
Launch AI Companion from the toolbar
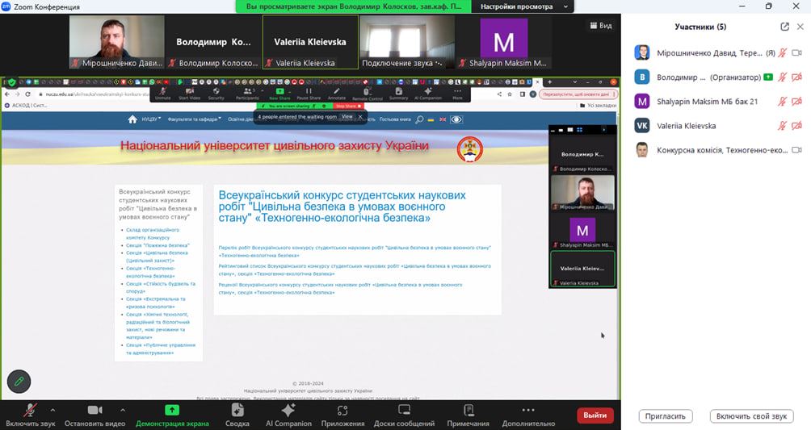[288, 415]
